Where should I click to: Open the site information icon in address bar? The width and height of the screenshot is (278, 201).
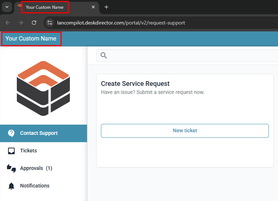coord(50,23)
